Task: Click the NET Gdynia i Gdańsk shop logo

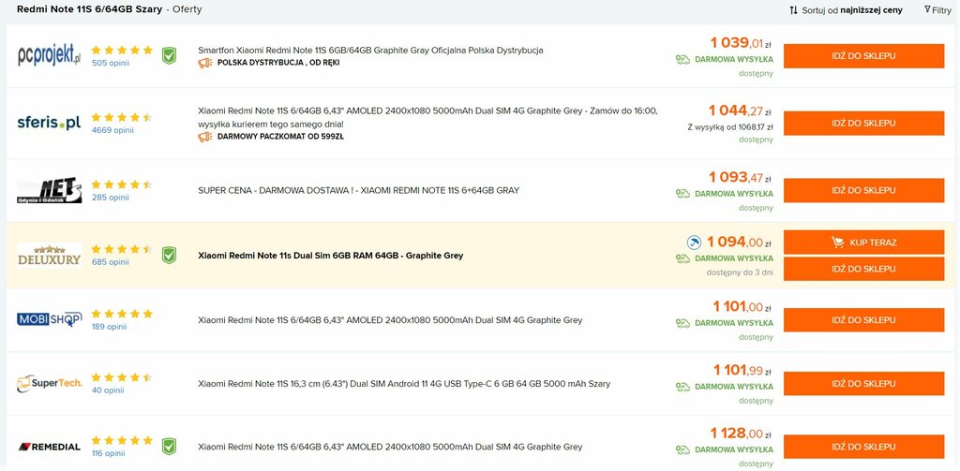Action: click(x=49, y=190)
